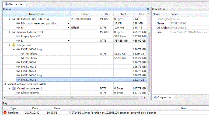Select the Properties tab at panel bottom

coord(163,97)
